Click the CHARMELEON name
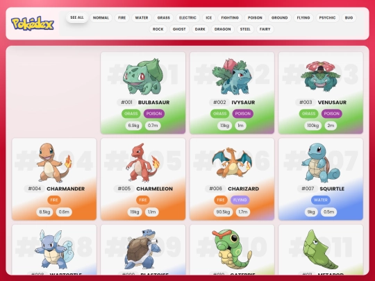 coord(154,189)
